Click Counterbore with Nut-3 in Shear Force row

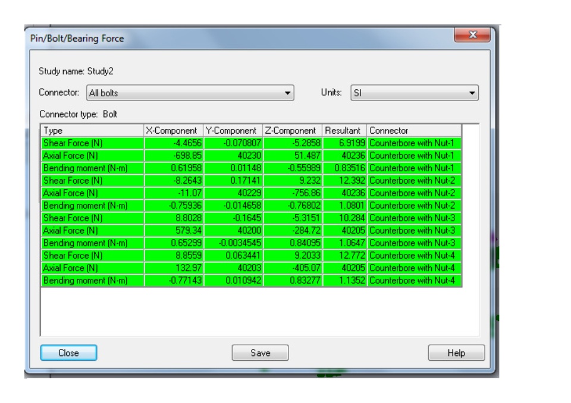(412, 218)
